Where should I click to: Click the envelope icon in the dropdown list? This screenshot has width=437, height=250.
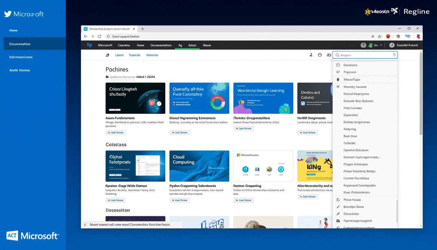tap(338, 221)
